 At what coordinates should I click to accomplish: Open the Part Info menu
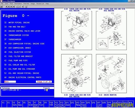26,4
